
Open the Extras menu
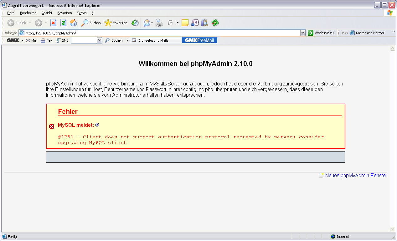(82, 13)
